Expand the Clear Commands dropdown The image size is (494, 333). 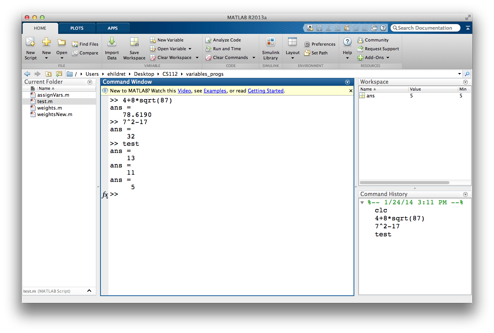tap(254, 57)
